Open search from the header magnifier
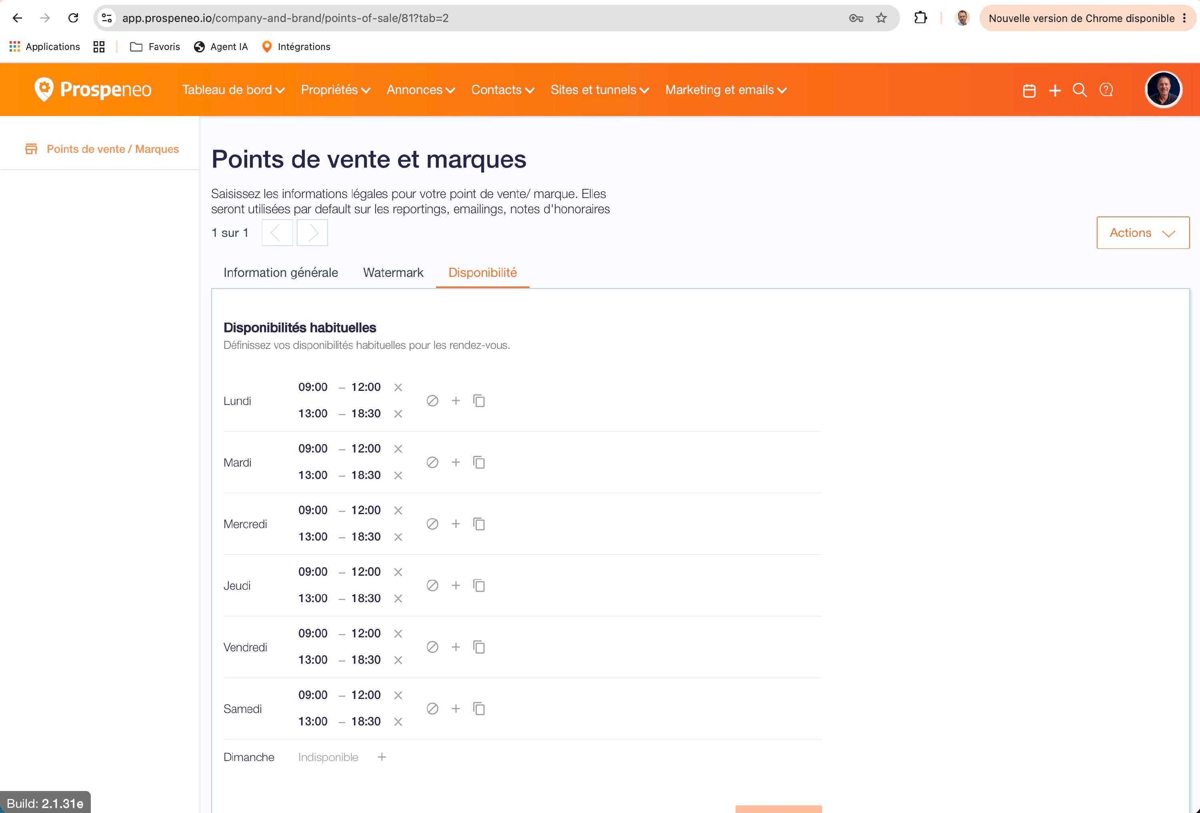 tap(1080, 90)
